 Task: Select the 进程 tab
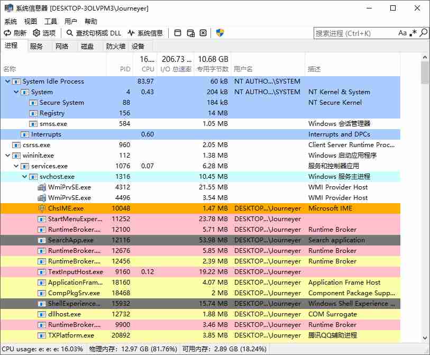11,45
